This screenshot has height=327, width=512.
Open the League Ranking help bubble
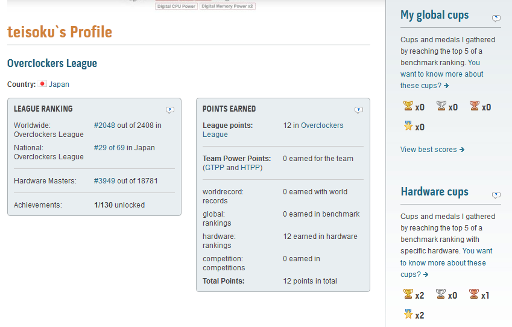tap(170, 110)
